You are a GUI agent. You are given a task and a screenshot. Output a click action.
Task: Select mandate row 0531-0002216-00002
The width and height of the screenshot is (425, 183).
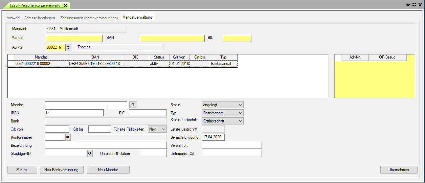(x=33, y=64)
